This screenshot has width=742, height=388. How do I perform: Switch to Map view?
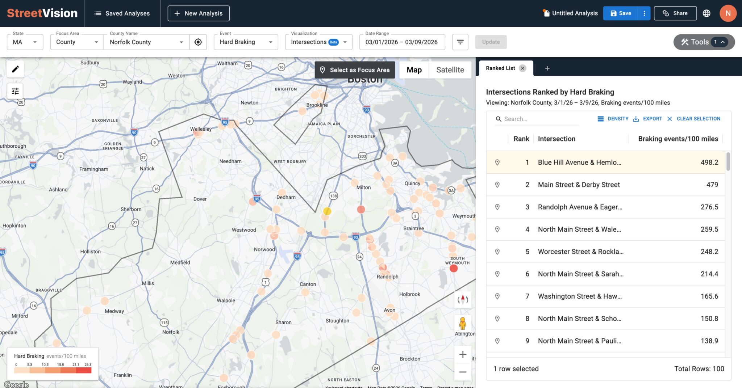[414, 70]
